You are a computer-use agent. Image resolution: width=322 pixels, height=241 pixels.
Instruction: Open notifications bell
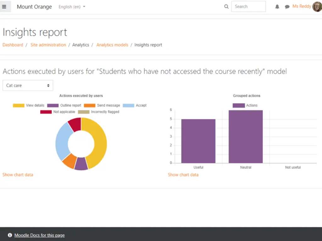click(x=277, y=7)
